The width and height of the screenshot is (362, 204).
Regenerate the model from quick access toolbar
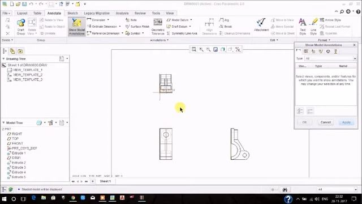[61, 4]
